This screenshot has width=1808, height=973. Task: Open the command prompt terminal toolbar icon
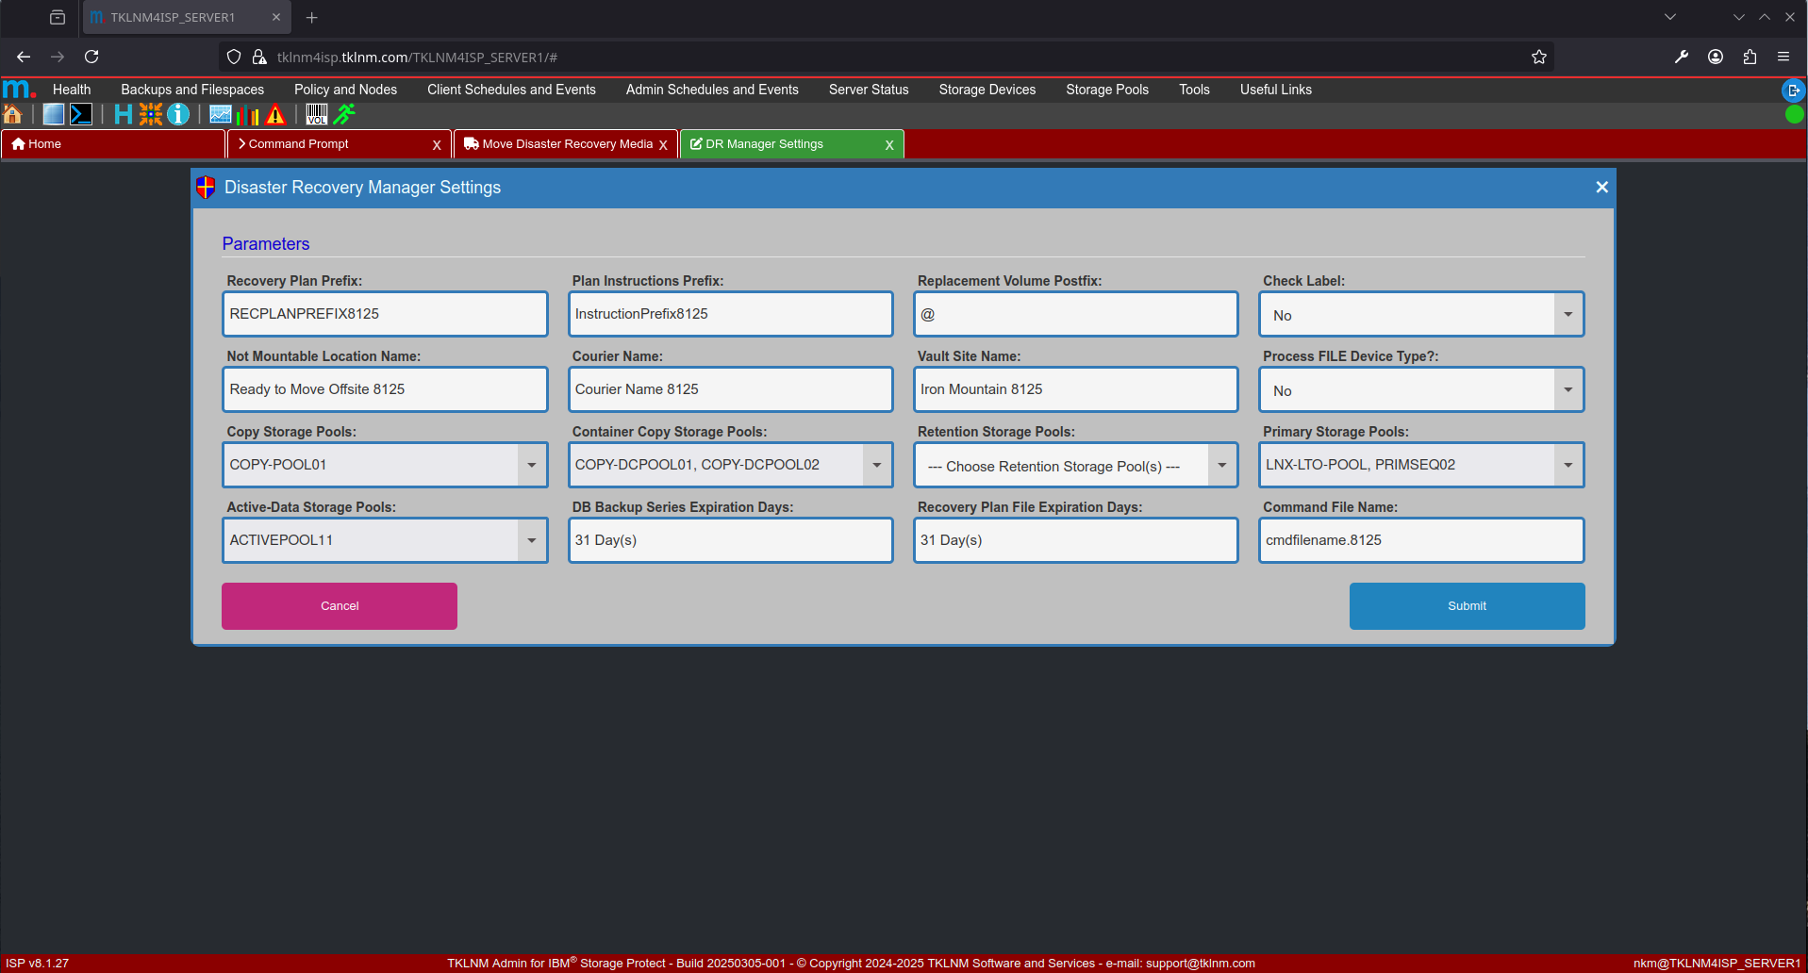[x=81, y=115]
